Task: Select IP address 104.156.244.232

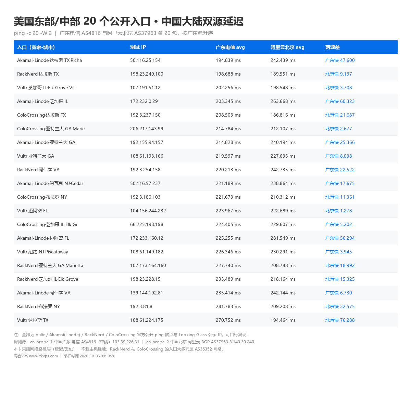Action: tap(148, 211)
